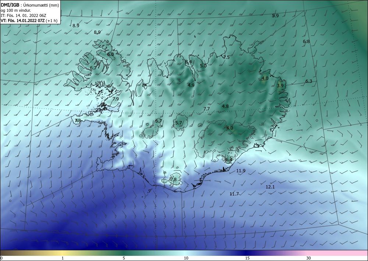This screenshot has height=261, width=368.
Task: Select the 8.4 value on the map
Action: pyautogui.click(x=188, y=62)
